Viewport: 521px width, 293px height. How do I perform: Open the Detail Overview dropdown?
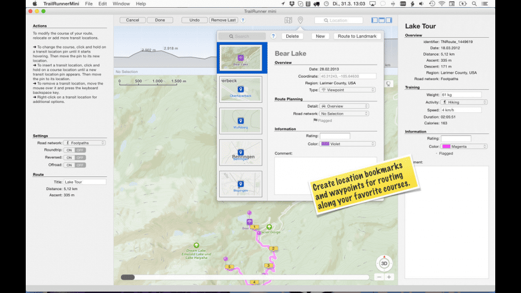(x=344, y=106)
